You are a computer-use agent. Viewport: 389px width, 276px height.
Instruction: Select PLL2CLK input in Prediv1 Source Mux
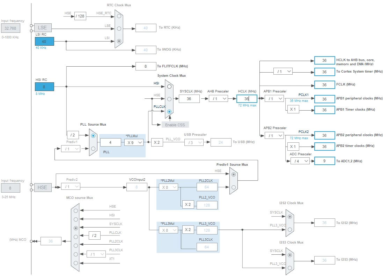[234, 187]
